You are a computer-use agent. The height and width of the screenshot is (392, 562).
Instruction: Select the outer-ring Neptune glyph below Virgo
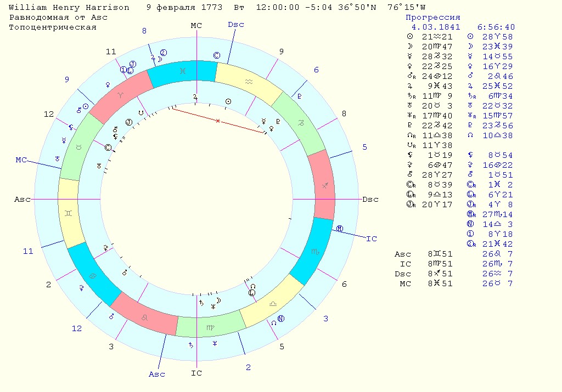pyautogui.click(x=215, y=344)
